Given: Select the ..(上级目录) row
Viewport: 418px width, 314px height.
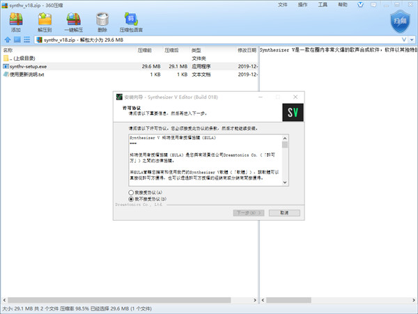Looking at the screenshot, I should [130, 58].
